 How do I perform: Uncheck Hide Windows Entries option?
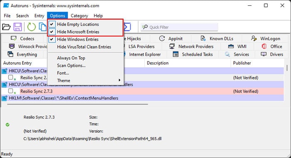tap(85, 39)
